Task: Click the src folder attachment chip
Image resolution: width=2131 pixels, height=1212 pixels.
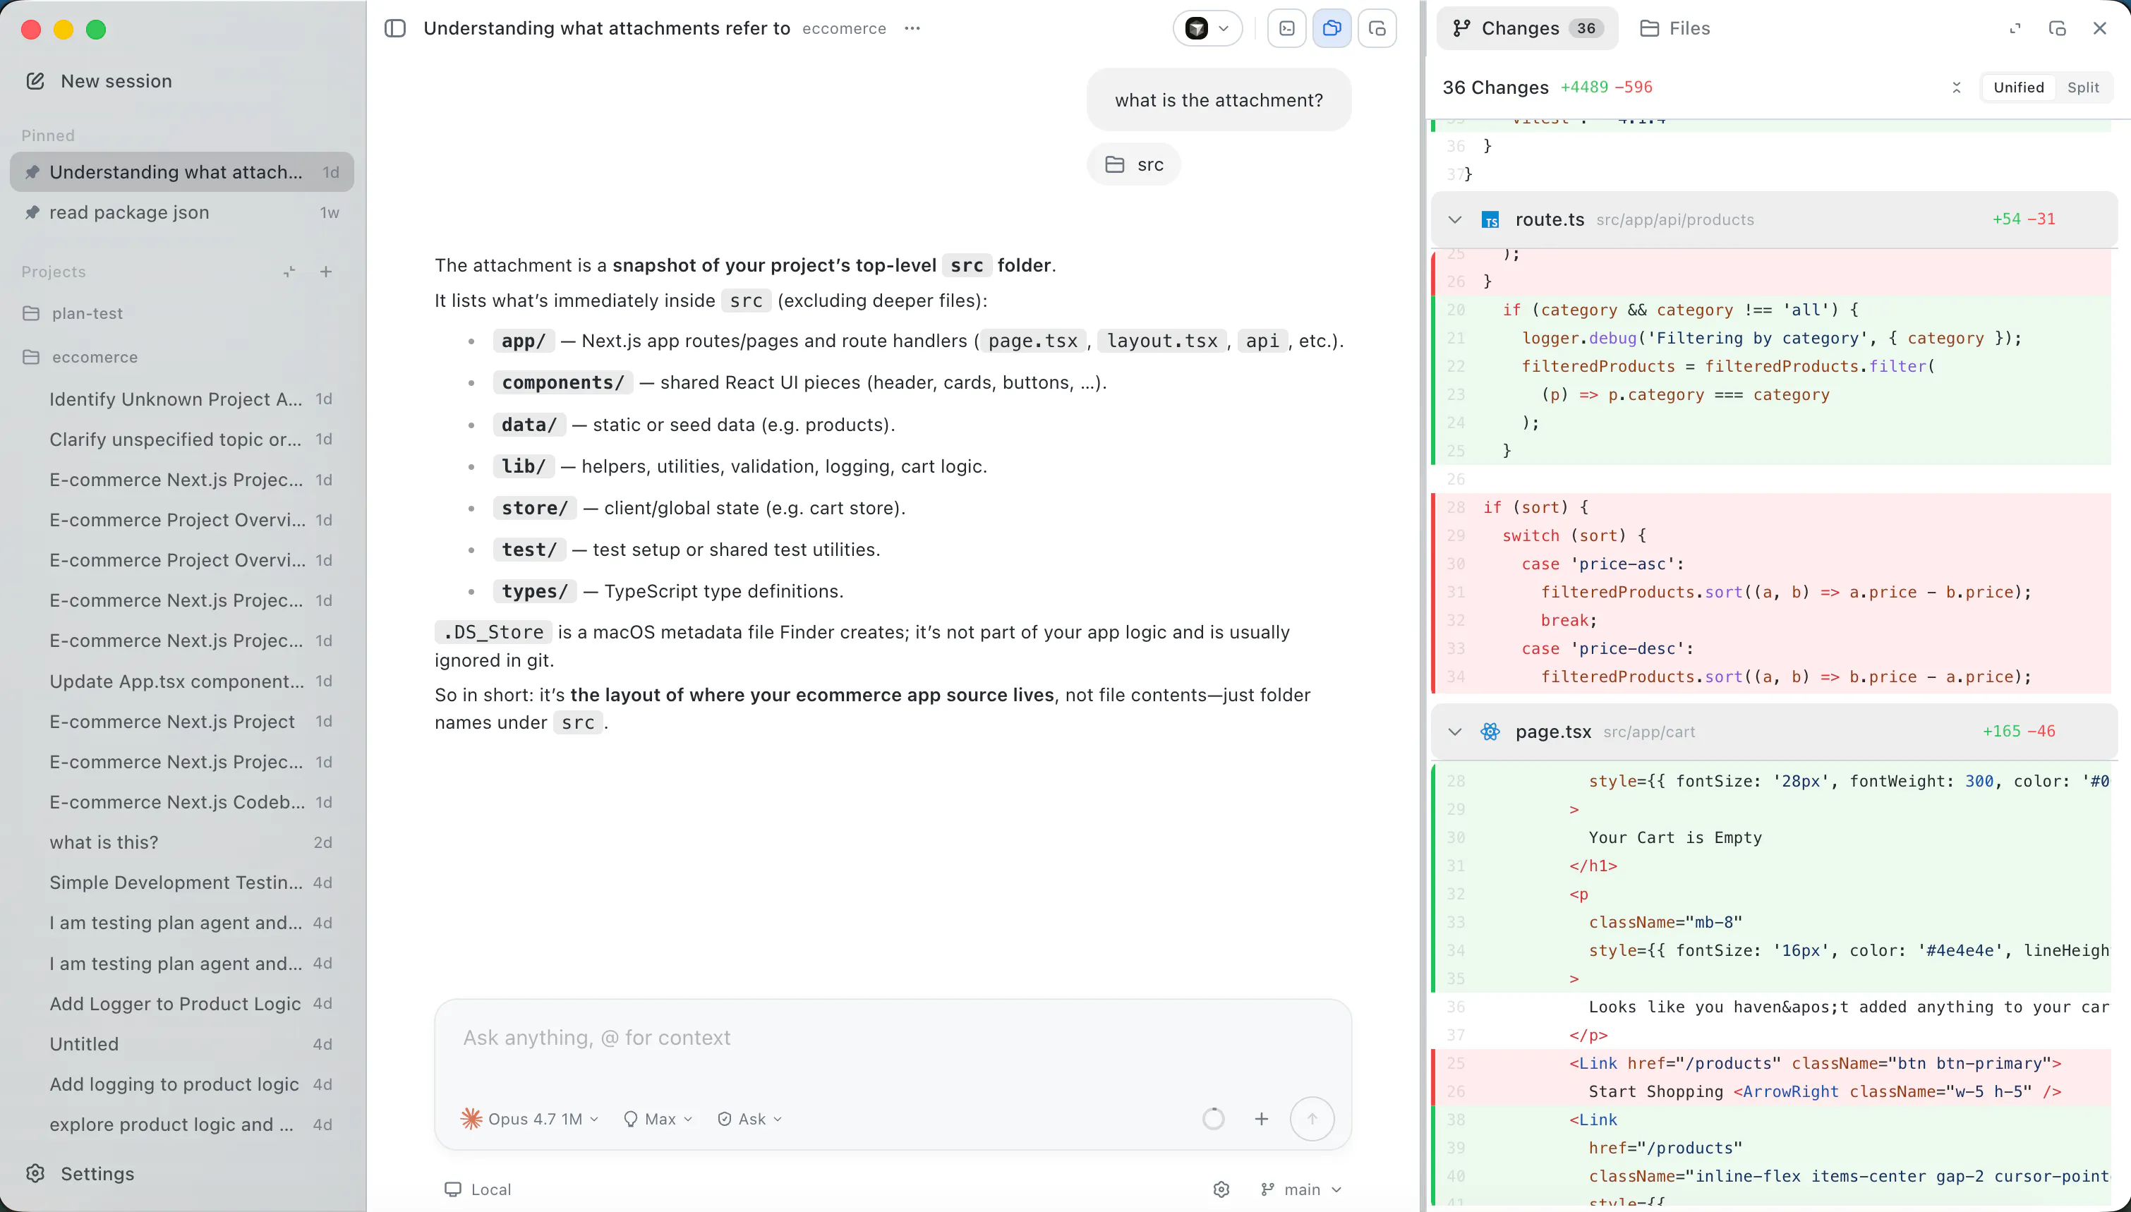Action: 1134,164
